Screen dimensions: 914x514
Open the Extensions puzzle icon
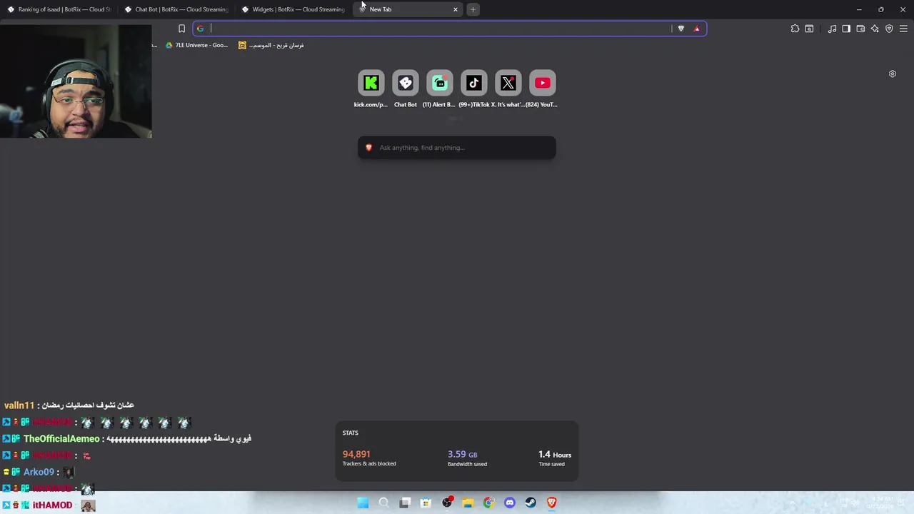pyautogui.click(x=795, y=29)
